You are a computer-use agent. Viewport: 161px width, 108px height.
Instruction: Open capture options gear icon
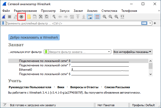[x=22, y=17]
